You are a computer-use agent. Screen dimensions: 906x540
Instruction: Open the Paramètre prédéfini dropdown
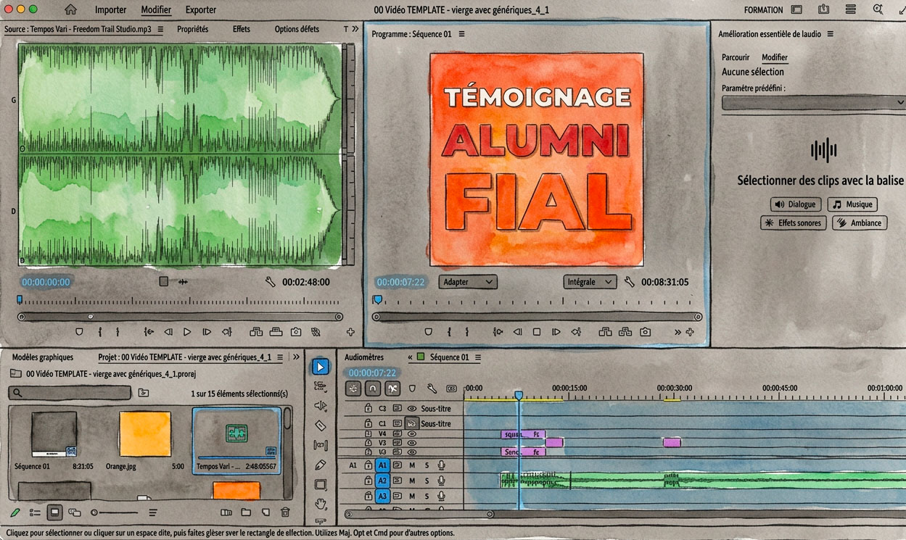(x=814, y=103)
